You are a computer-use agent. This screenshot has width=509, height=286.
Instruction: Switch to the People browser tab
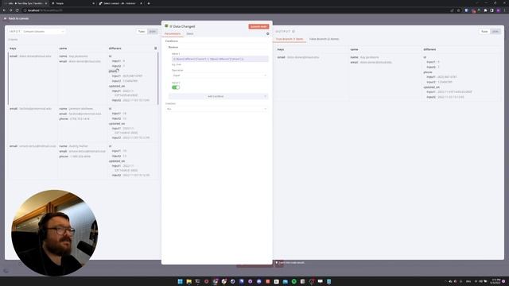[x=72, y=3]
